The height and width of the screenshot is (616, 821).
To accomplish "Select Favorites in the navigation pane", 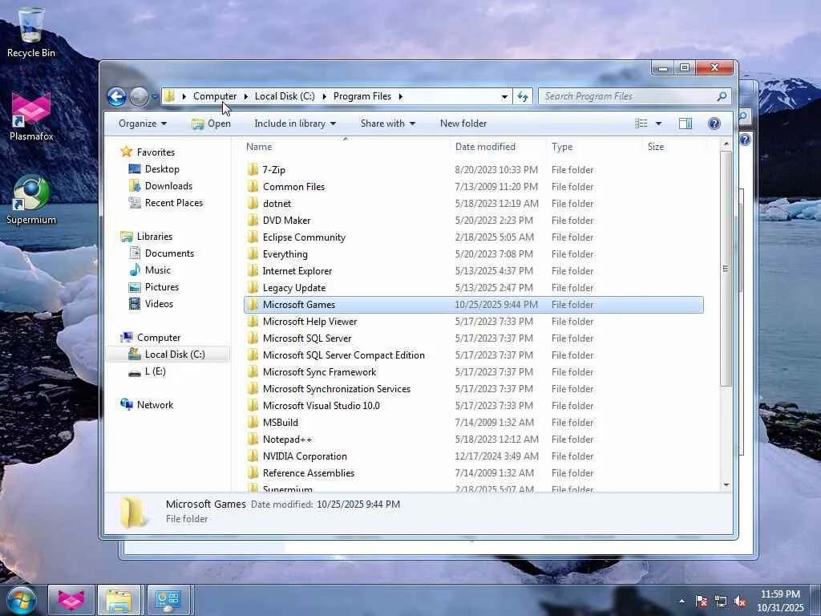I will pyautogui.click(x=156, y=152).
